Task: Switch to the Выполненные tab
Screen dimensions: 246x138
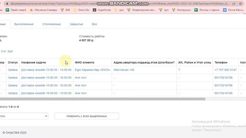Action: coord(24,24)
